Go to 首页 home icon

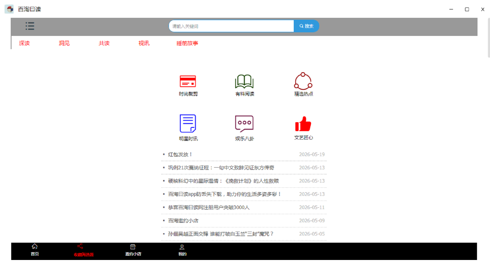coord(35,246)
